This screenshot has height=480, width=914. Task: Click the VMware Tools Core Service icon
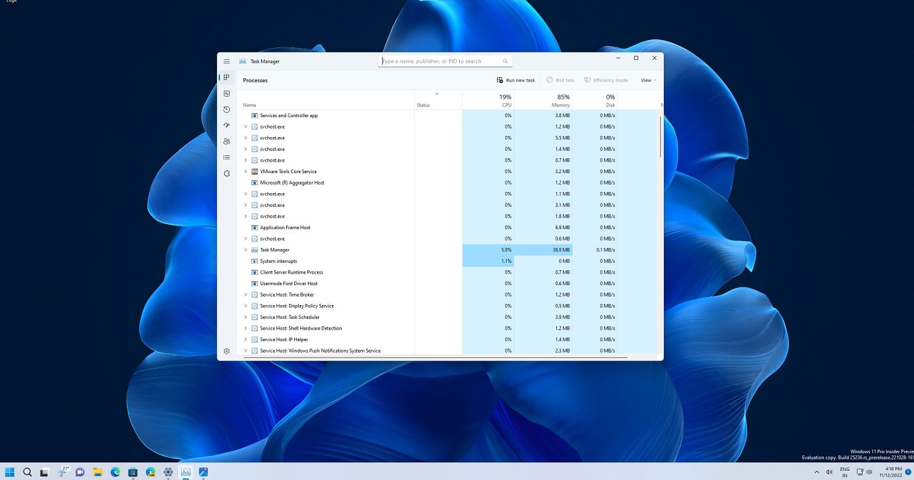point(255,171)
